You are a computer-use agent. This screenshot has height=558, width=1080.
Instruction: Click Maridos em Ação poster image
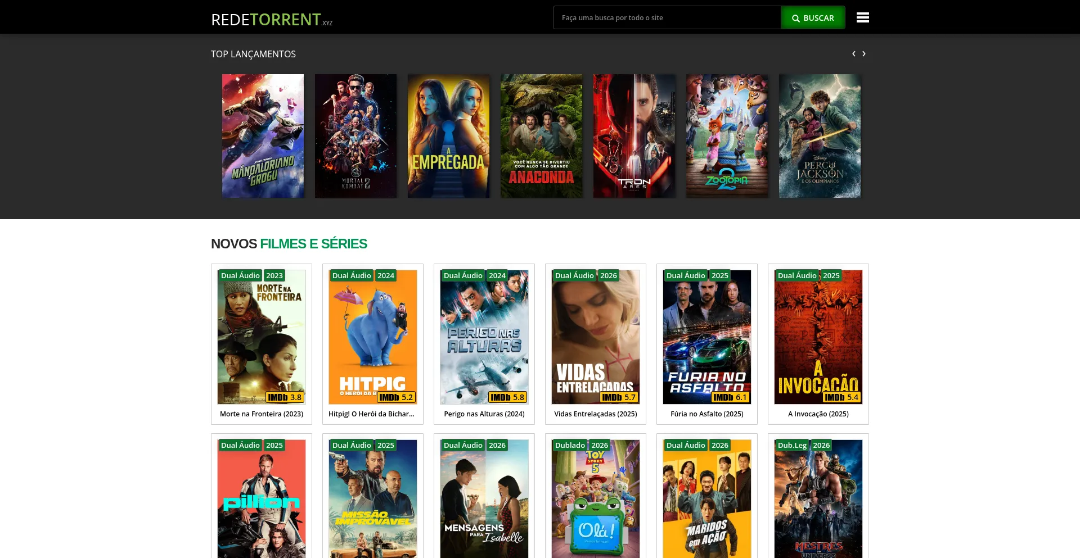tap(707, 499)
